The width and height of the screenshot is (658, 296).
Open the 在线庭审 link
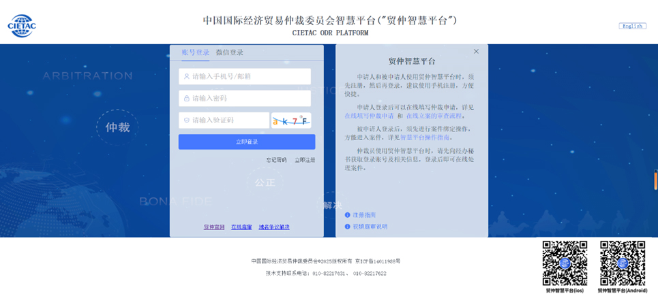tap(241, 227)
